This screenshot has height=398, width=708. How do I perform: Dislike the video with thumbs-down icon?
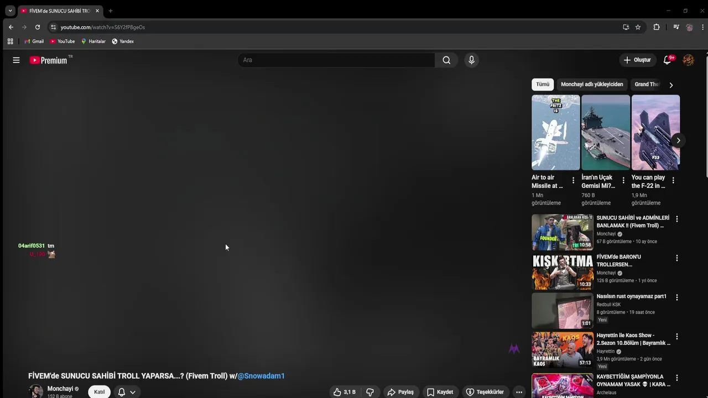(370, 392)
